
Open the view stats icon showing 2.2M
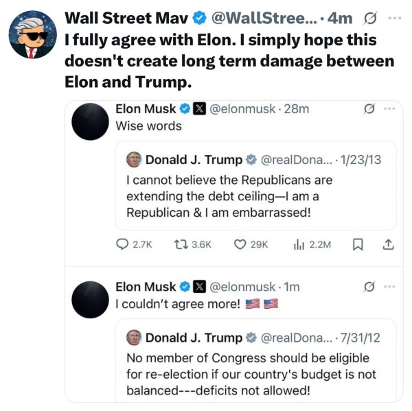pyautogui.click(x=299, y=244)
